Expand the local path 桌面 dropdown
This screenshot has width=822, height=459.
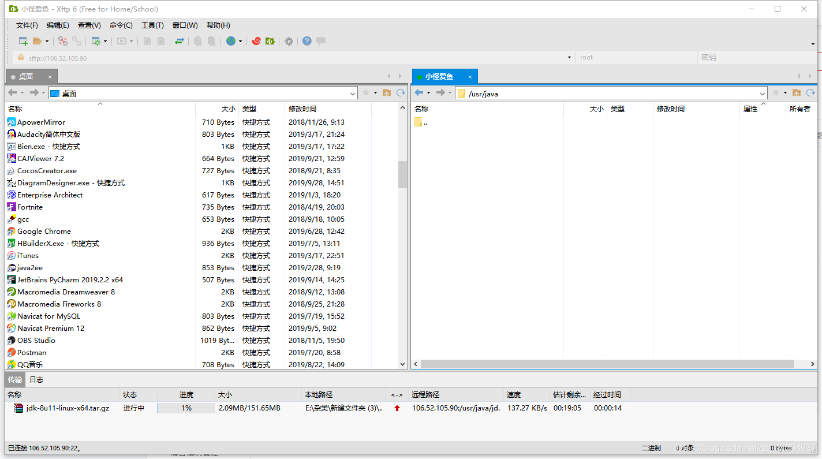pyautogui.click(x=353, y=94)
